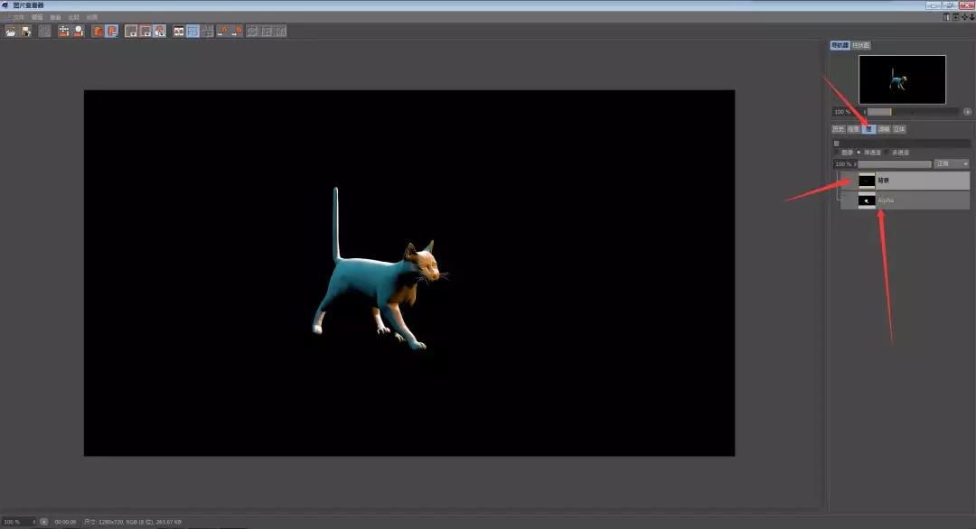The image size is (976, 529).
Task: Select the 图像 (Image) radio button
Action: 837,153
